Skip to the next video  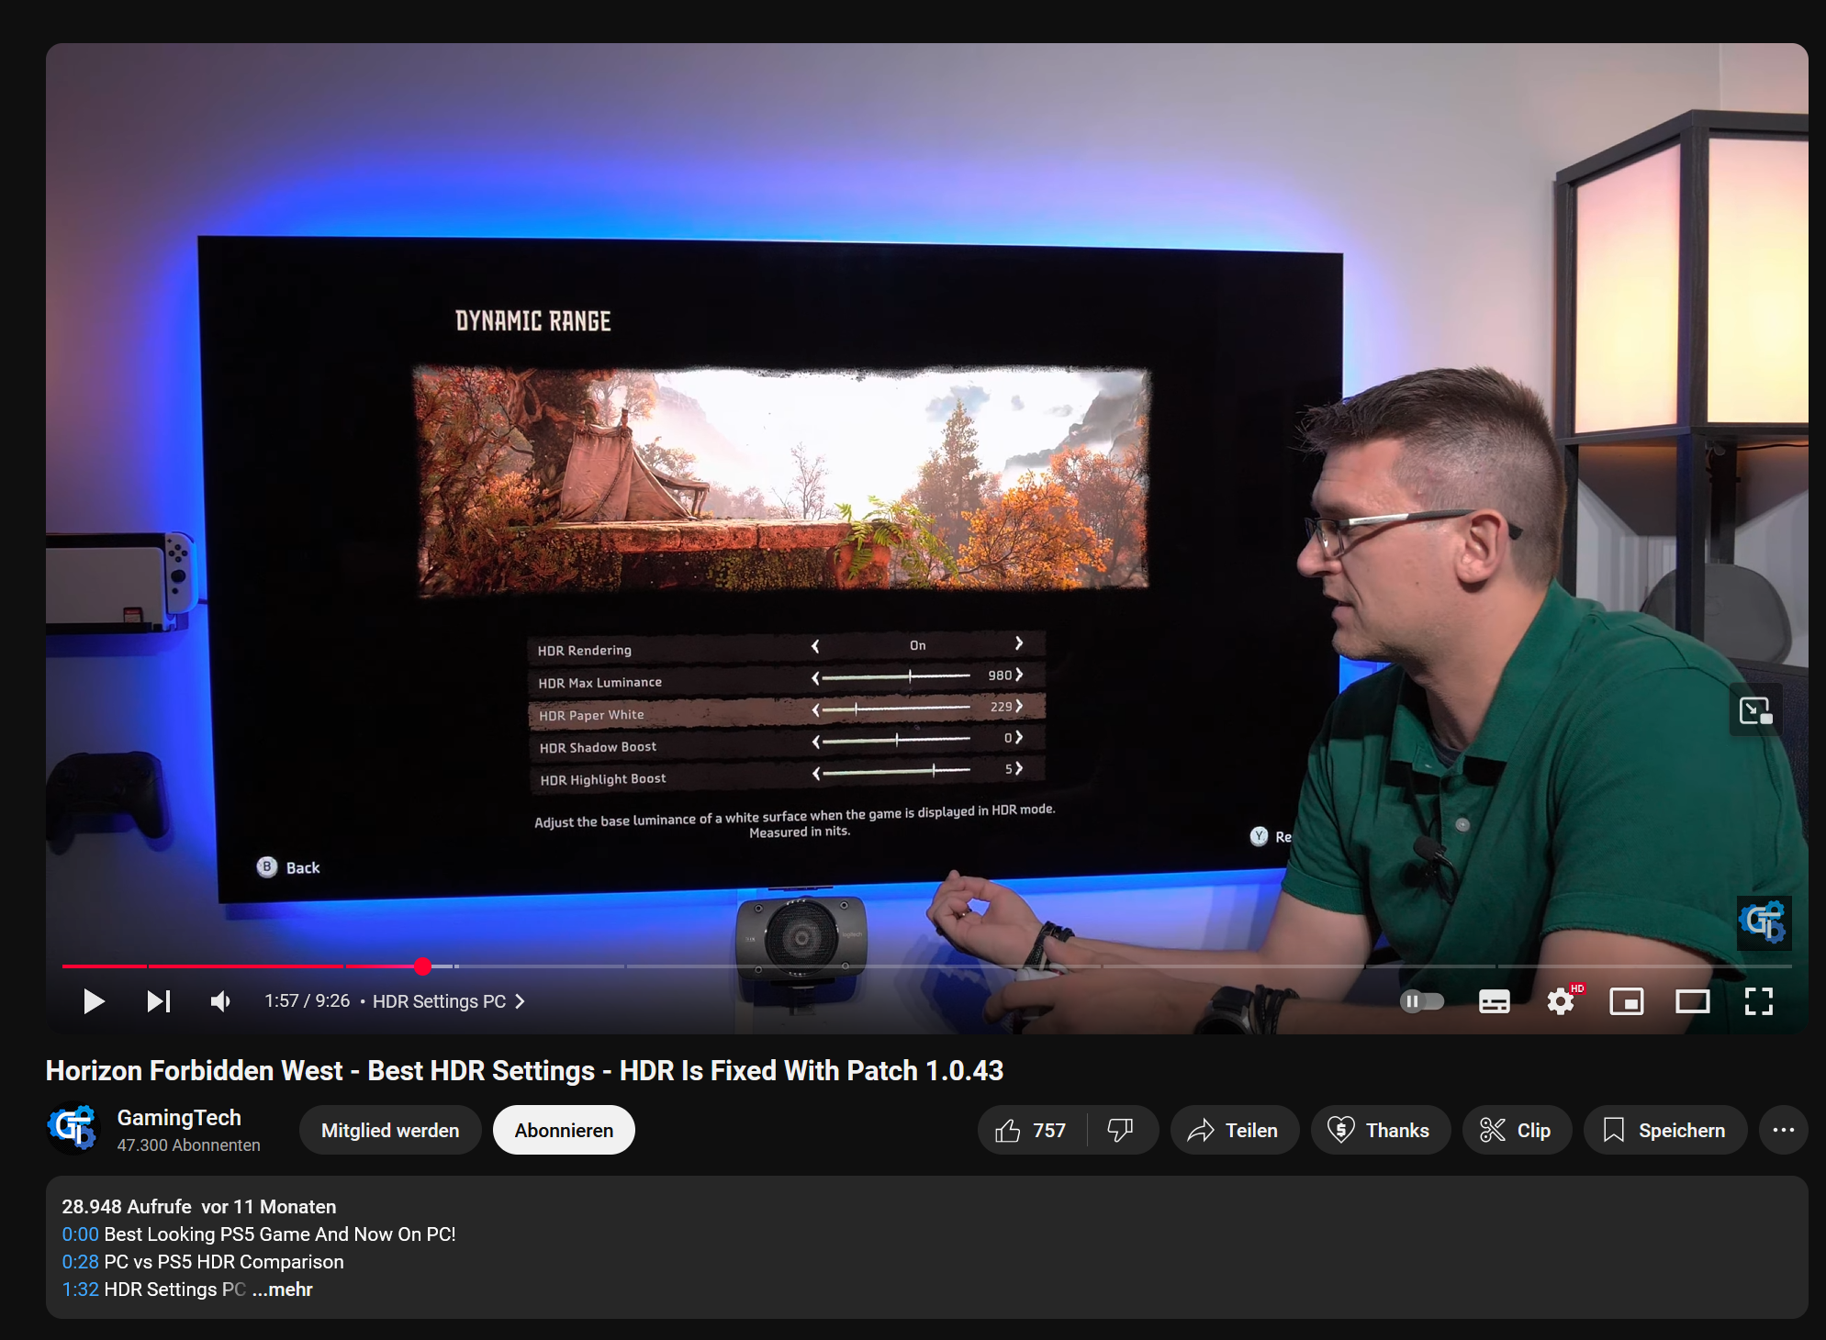159,1000
